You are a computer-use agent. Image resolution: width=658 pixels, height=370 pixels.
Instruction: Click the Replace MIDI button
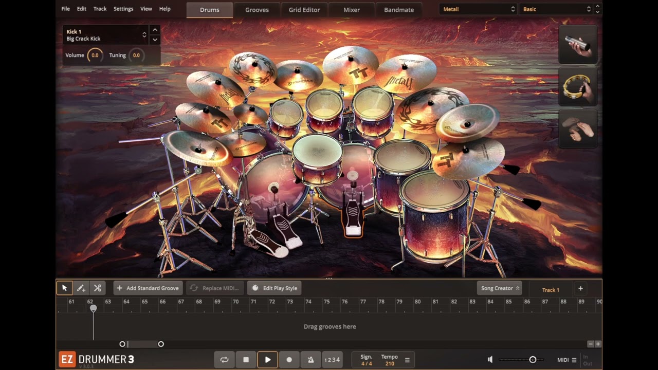click(214, 288)
